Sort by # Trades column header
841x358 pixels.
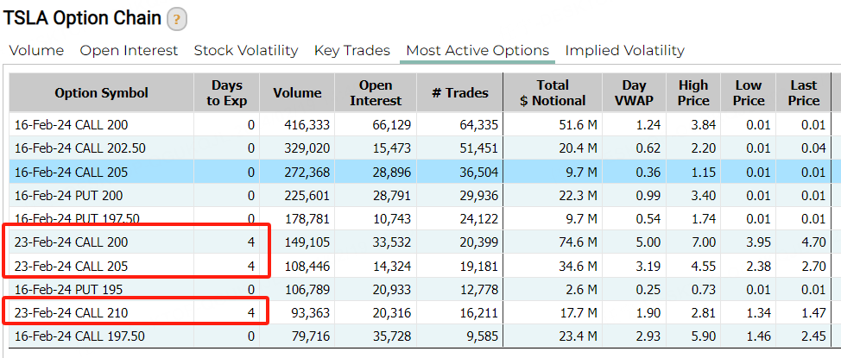(459, 93)
